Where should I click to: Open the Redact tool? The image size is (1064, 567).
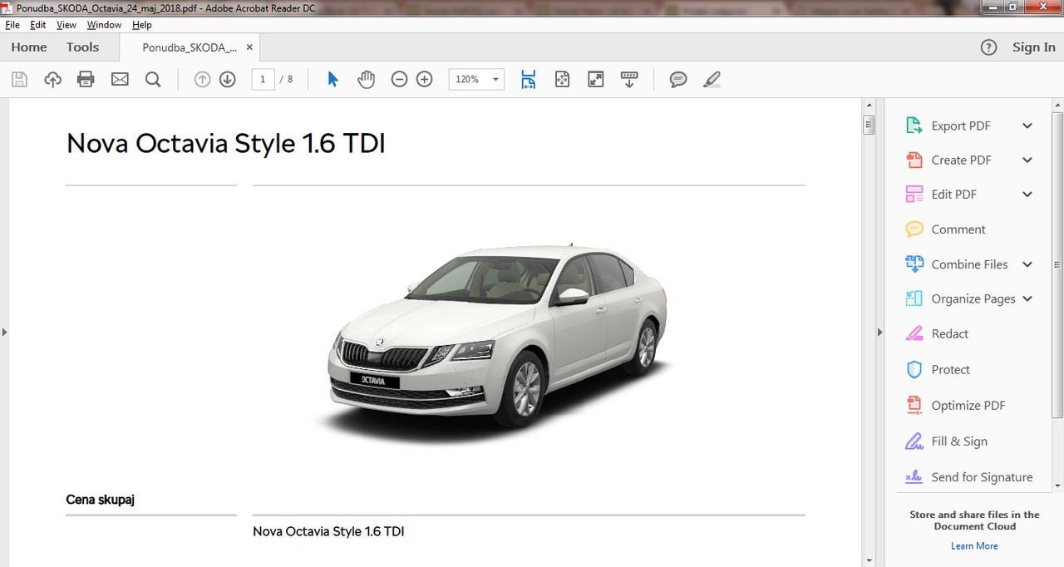[949, 333]
